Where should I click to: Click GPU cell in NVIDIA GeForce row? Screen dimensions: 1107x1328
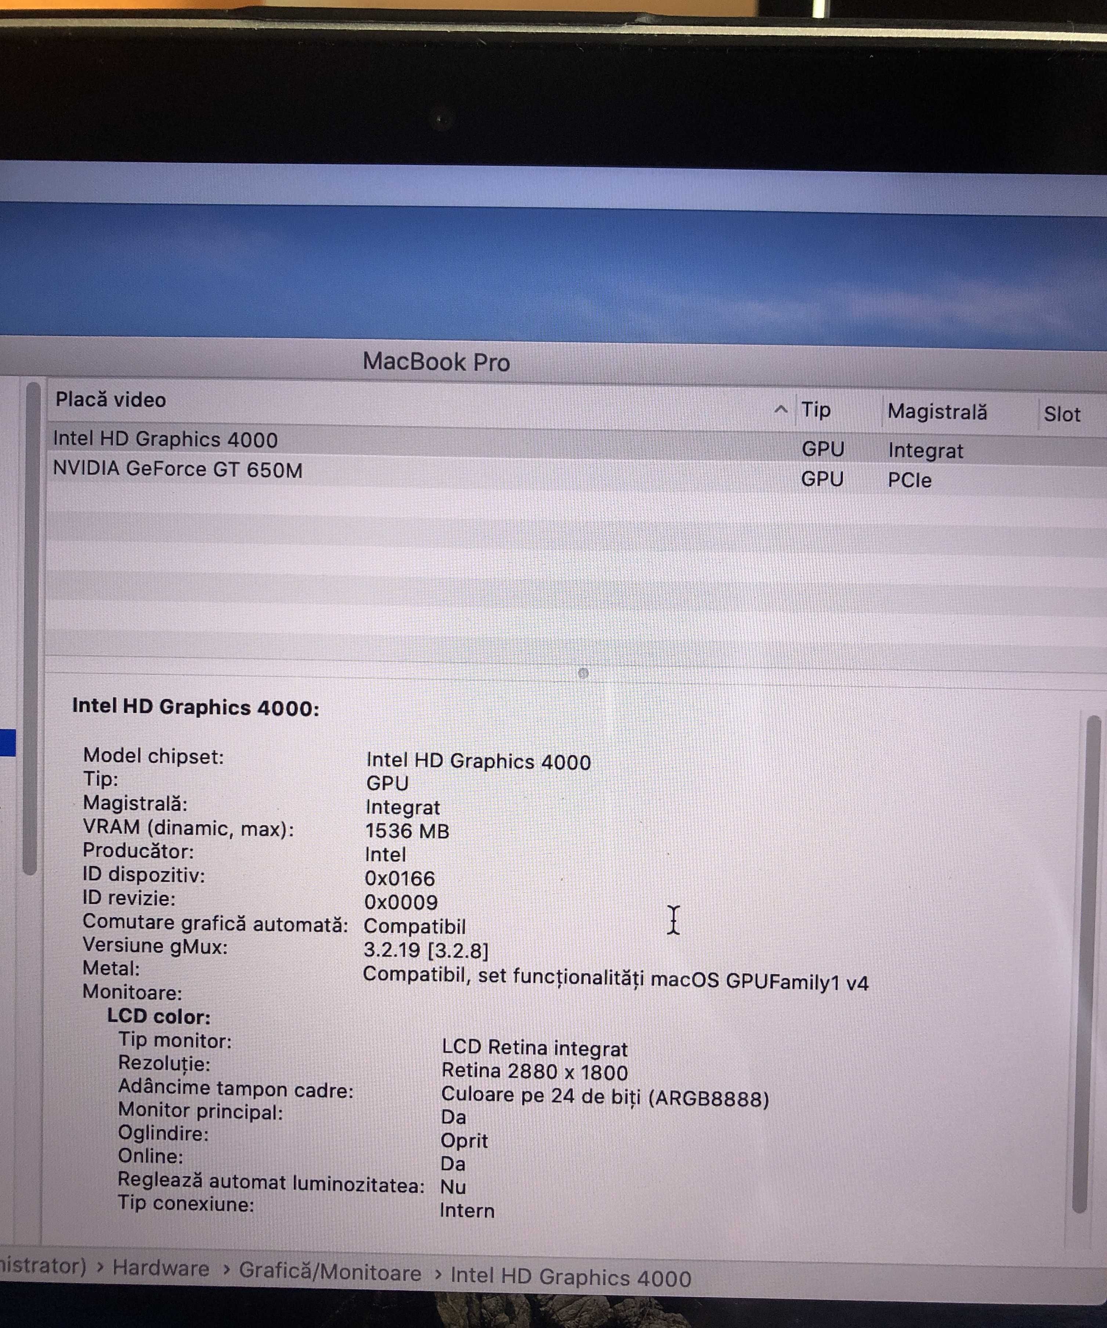tap(822, 479)
